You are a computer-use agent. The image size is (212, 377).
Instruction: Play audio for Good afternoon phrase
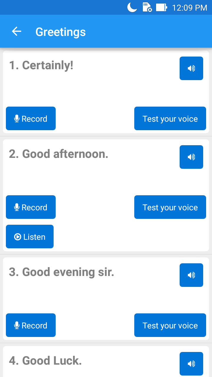click(x=191, y=157)
